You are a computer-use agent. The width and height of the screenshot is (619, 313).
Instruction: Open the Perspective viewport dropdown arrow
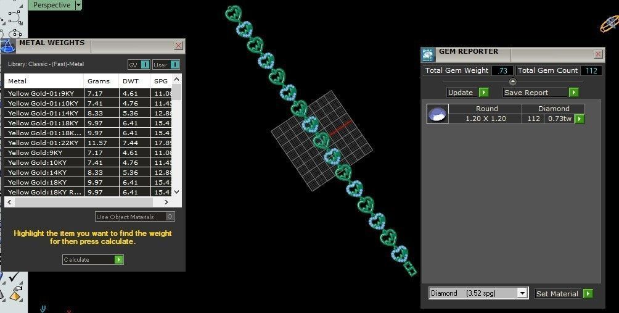[x=78, y=5]
